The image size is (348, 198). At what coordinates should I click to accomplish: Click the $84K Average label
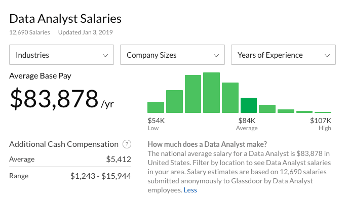[x=247, y=124]
